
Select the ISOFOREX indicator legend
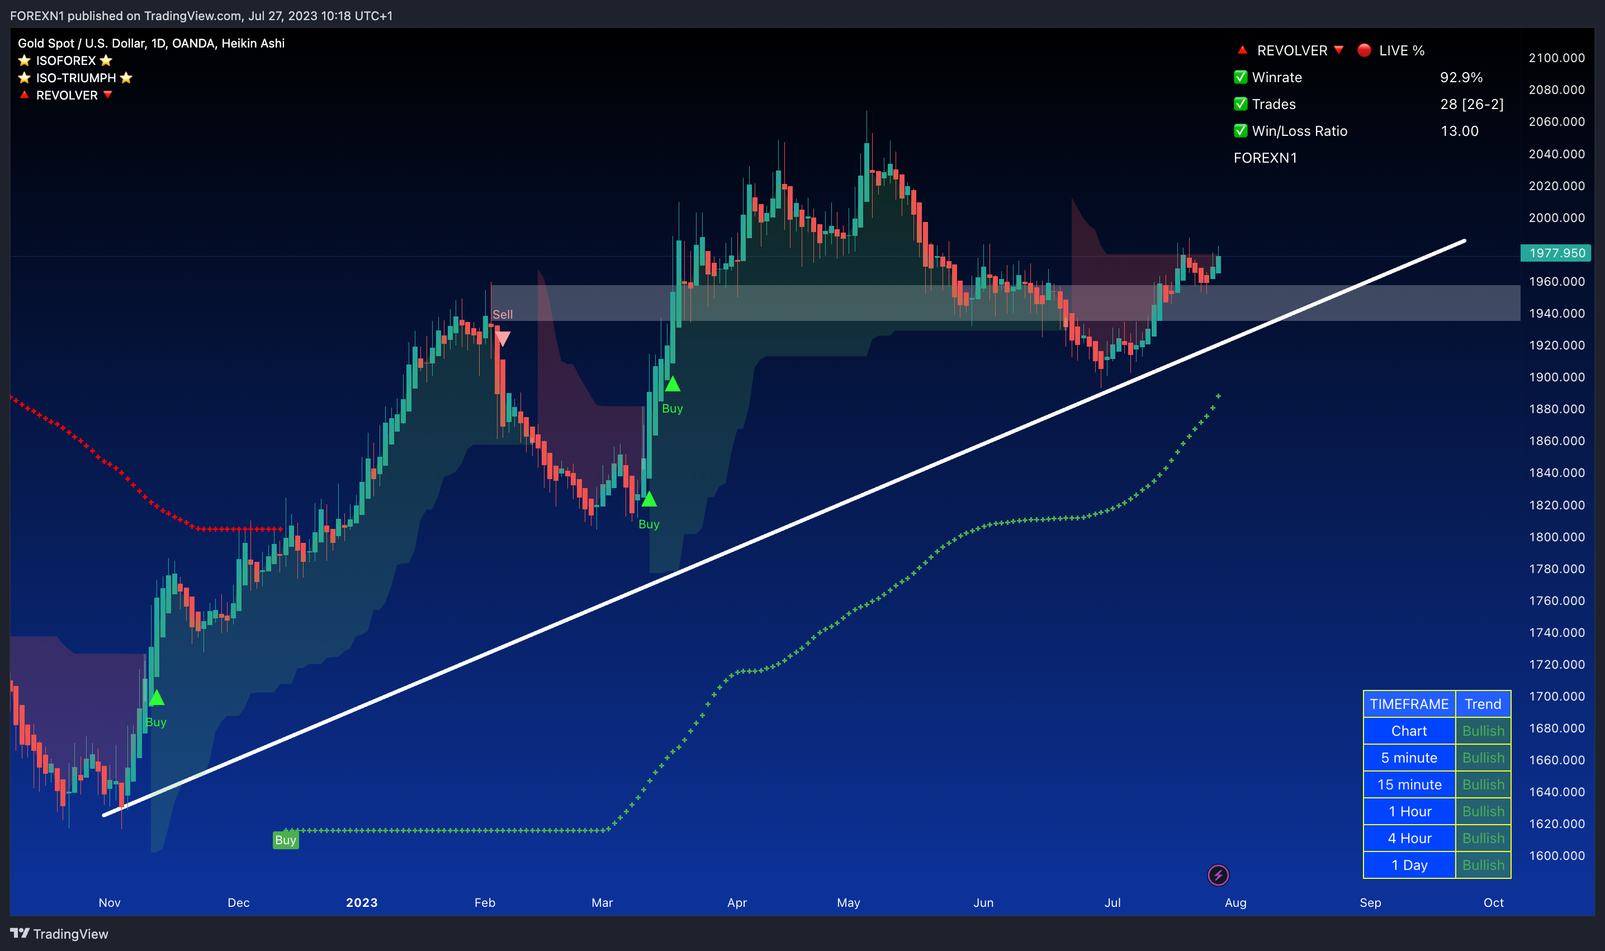point(65,60)
